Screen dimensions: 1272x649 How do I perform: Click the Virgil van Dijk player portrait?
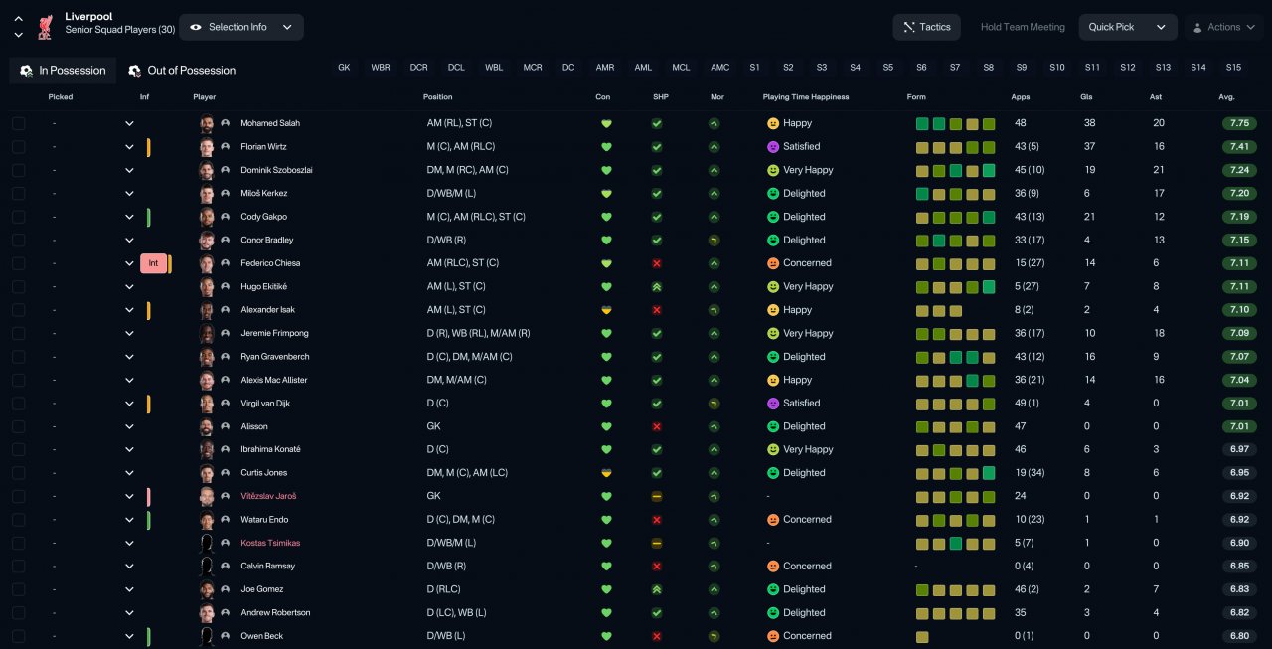point(207,404)
